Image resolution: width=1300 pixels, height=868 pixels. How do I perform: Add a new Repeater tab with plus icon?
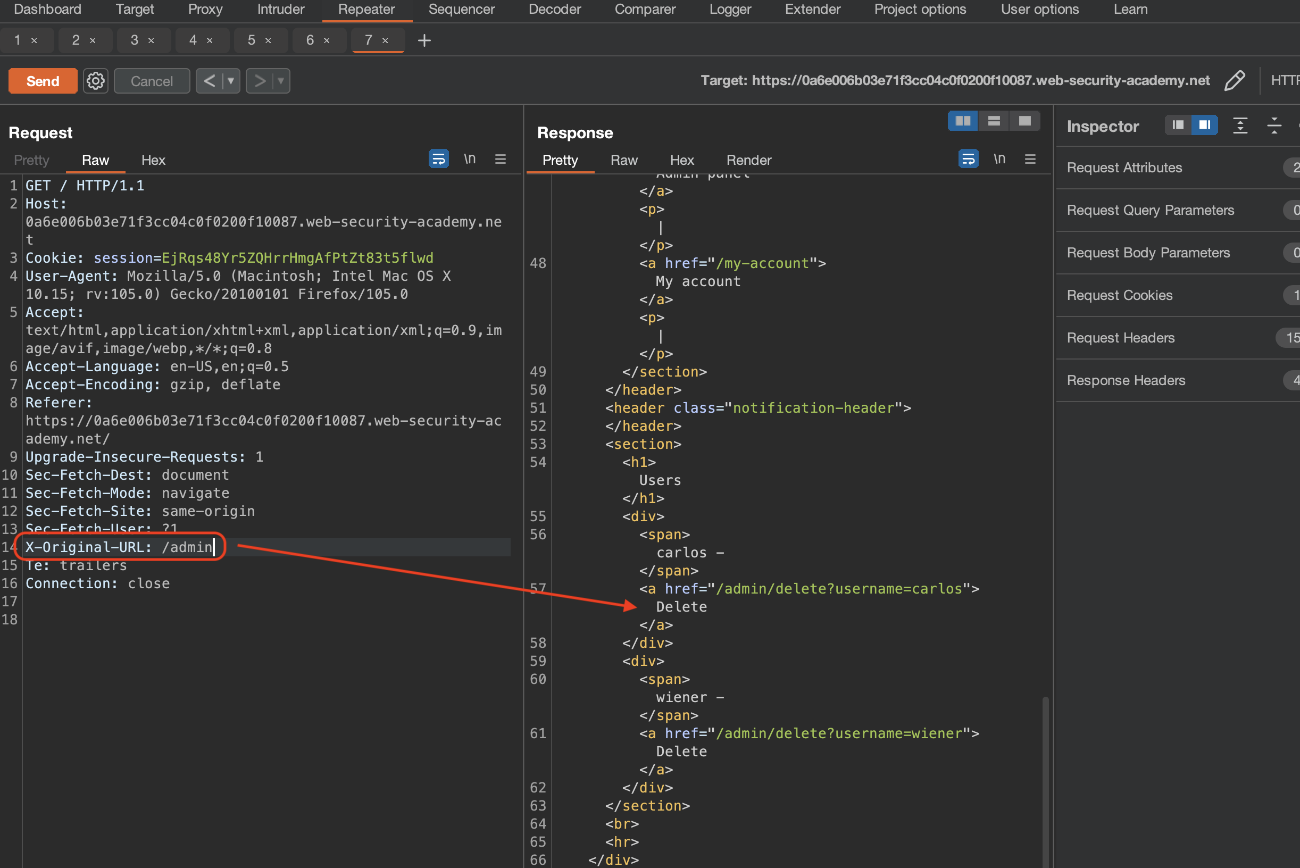click(424, 40)
